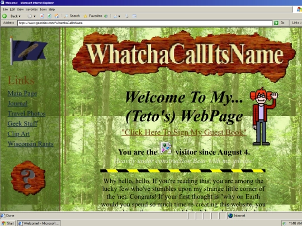The image size is (302, 226).
Task: Open the Favorites pane from toolbar
Action: pyautogui.click(x=93, y=16)
